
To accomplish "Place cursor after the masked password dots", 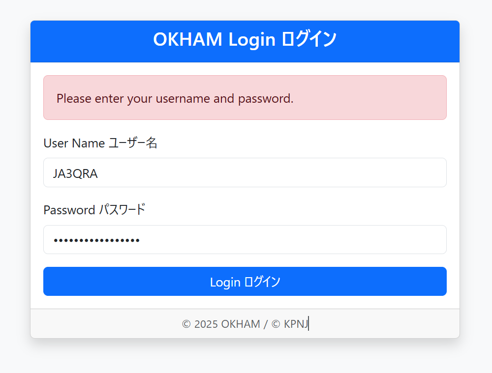I will (140, 240).
